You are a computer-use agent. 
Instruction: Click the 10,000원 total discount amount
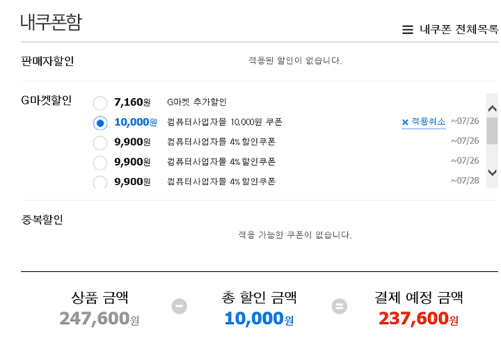(x=259, y=319)
